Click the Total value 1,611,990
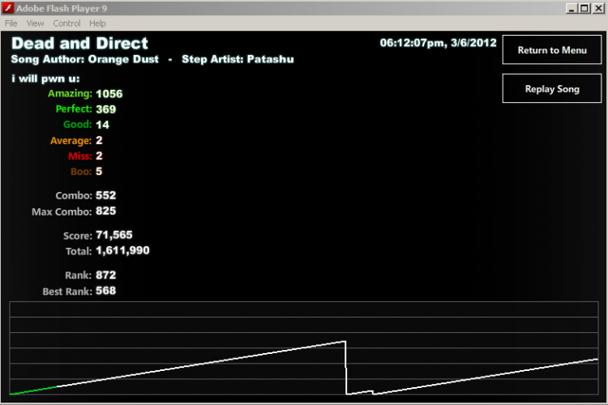The image size is (608, 405). click(x=122, y=250)
